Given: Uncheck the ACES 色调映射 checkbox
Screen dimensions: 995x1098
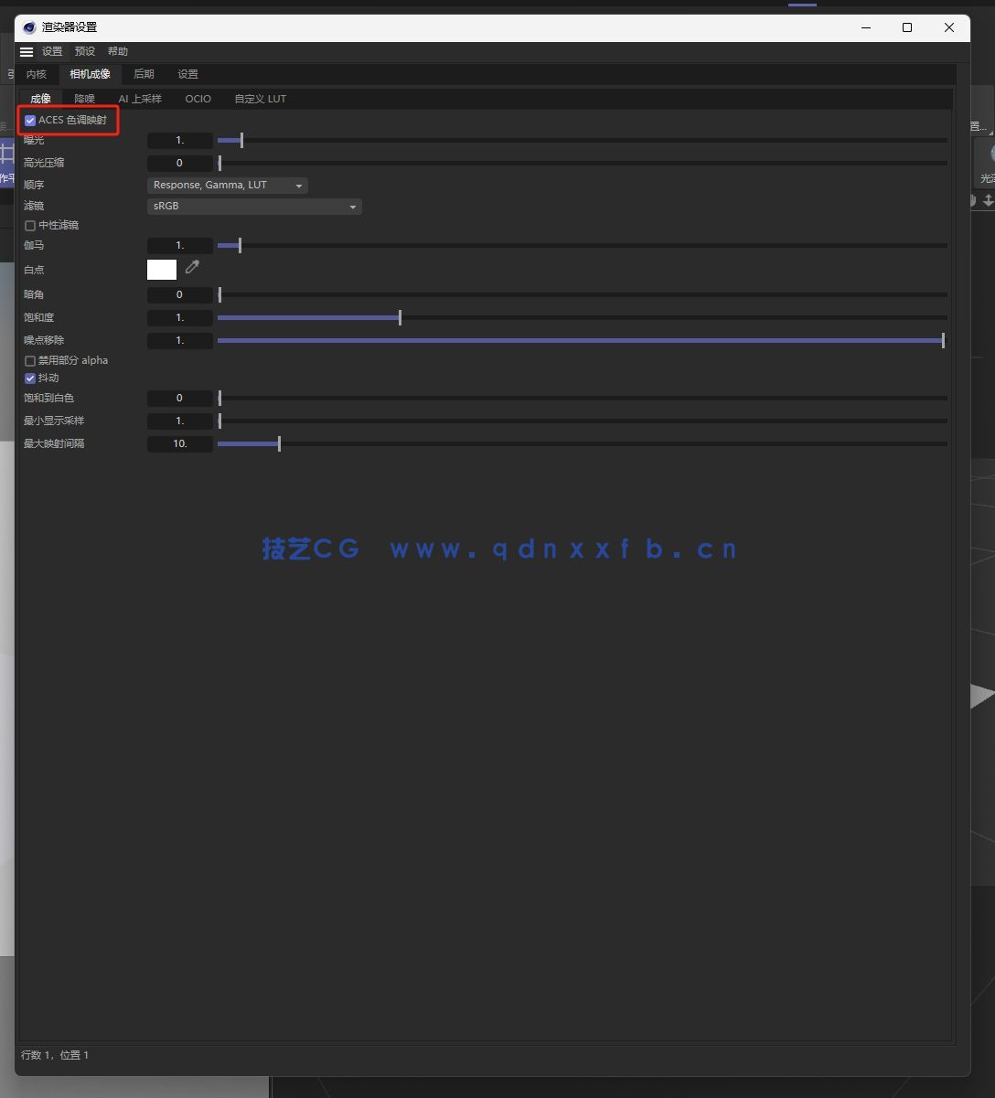Looking at the screenshot, I should point(30,120).
